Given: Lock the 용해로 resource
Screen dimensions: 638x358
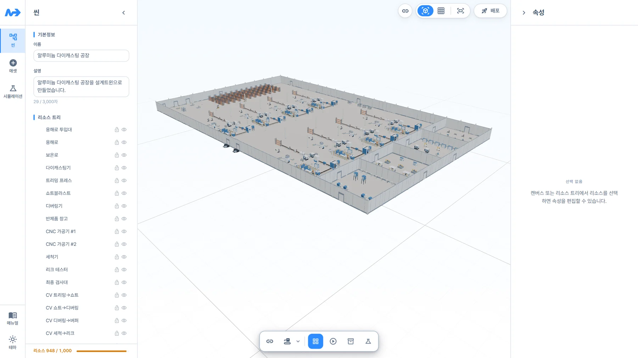Looking at the screenshot, I should (117, 143).
